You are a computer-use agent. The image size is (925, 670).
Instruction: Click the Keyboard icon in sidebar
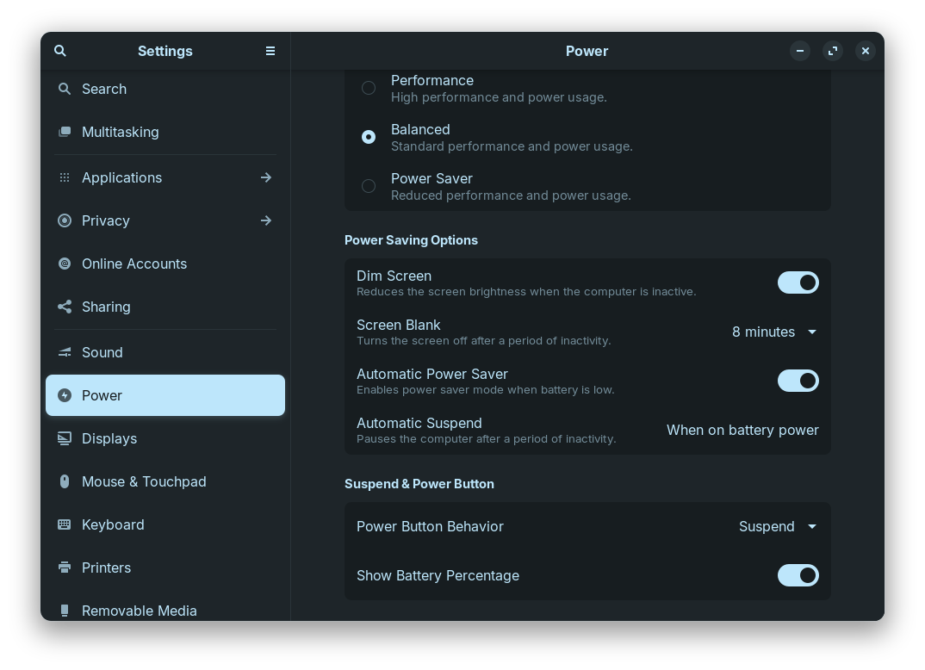click(x=65, y=524)
